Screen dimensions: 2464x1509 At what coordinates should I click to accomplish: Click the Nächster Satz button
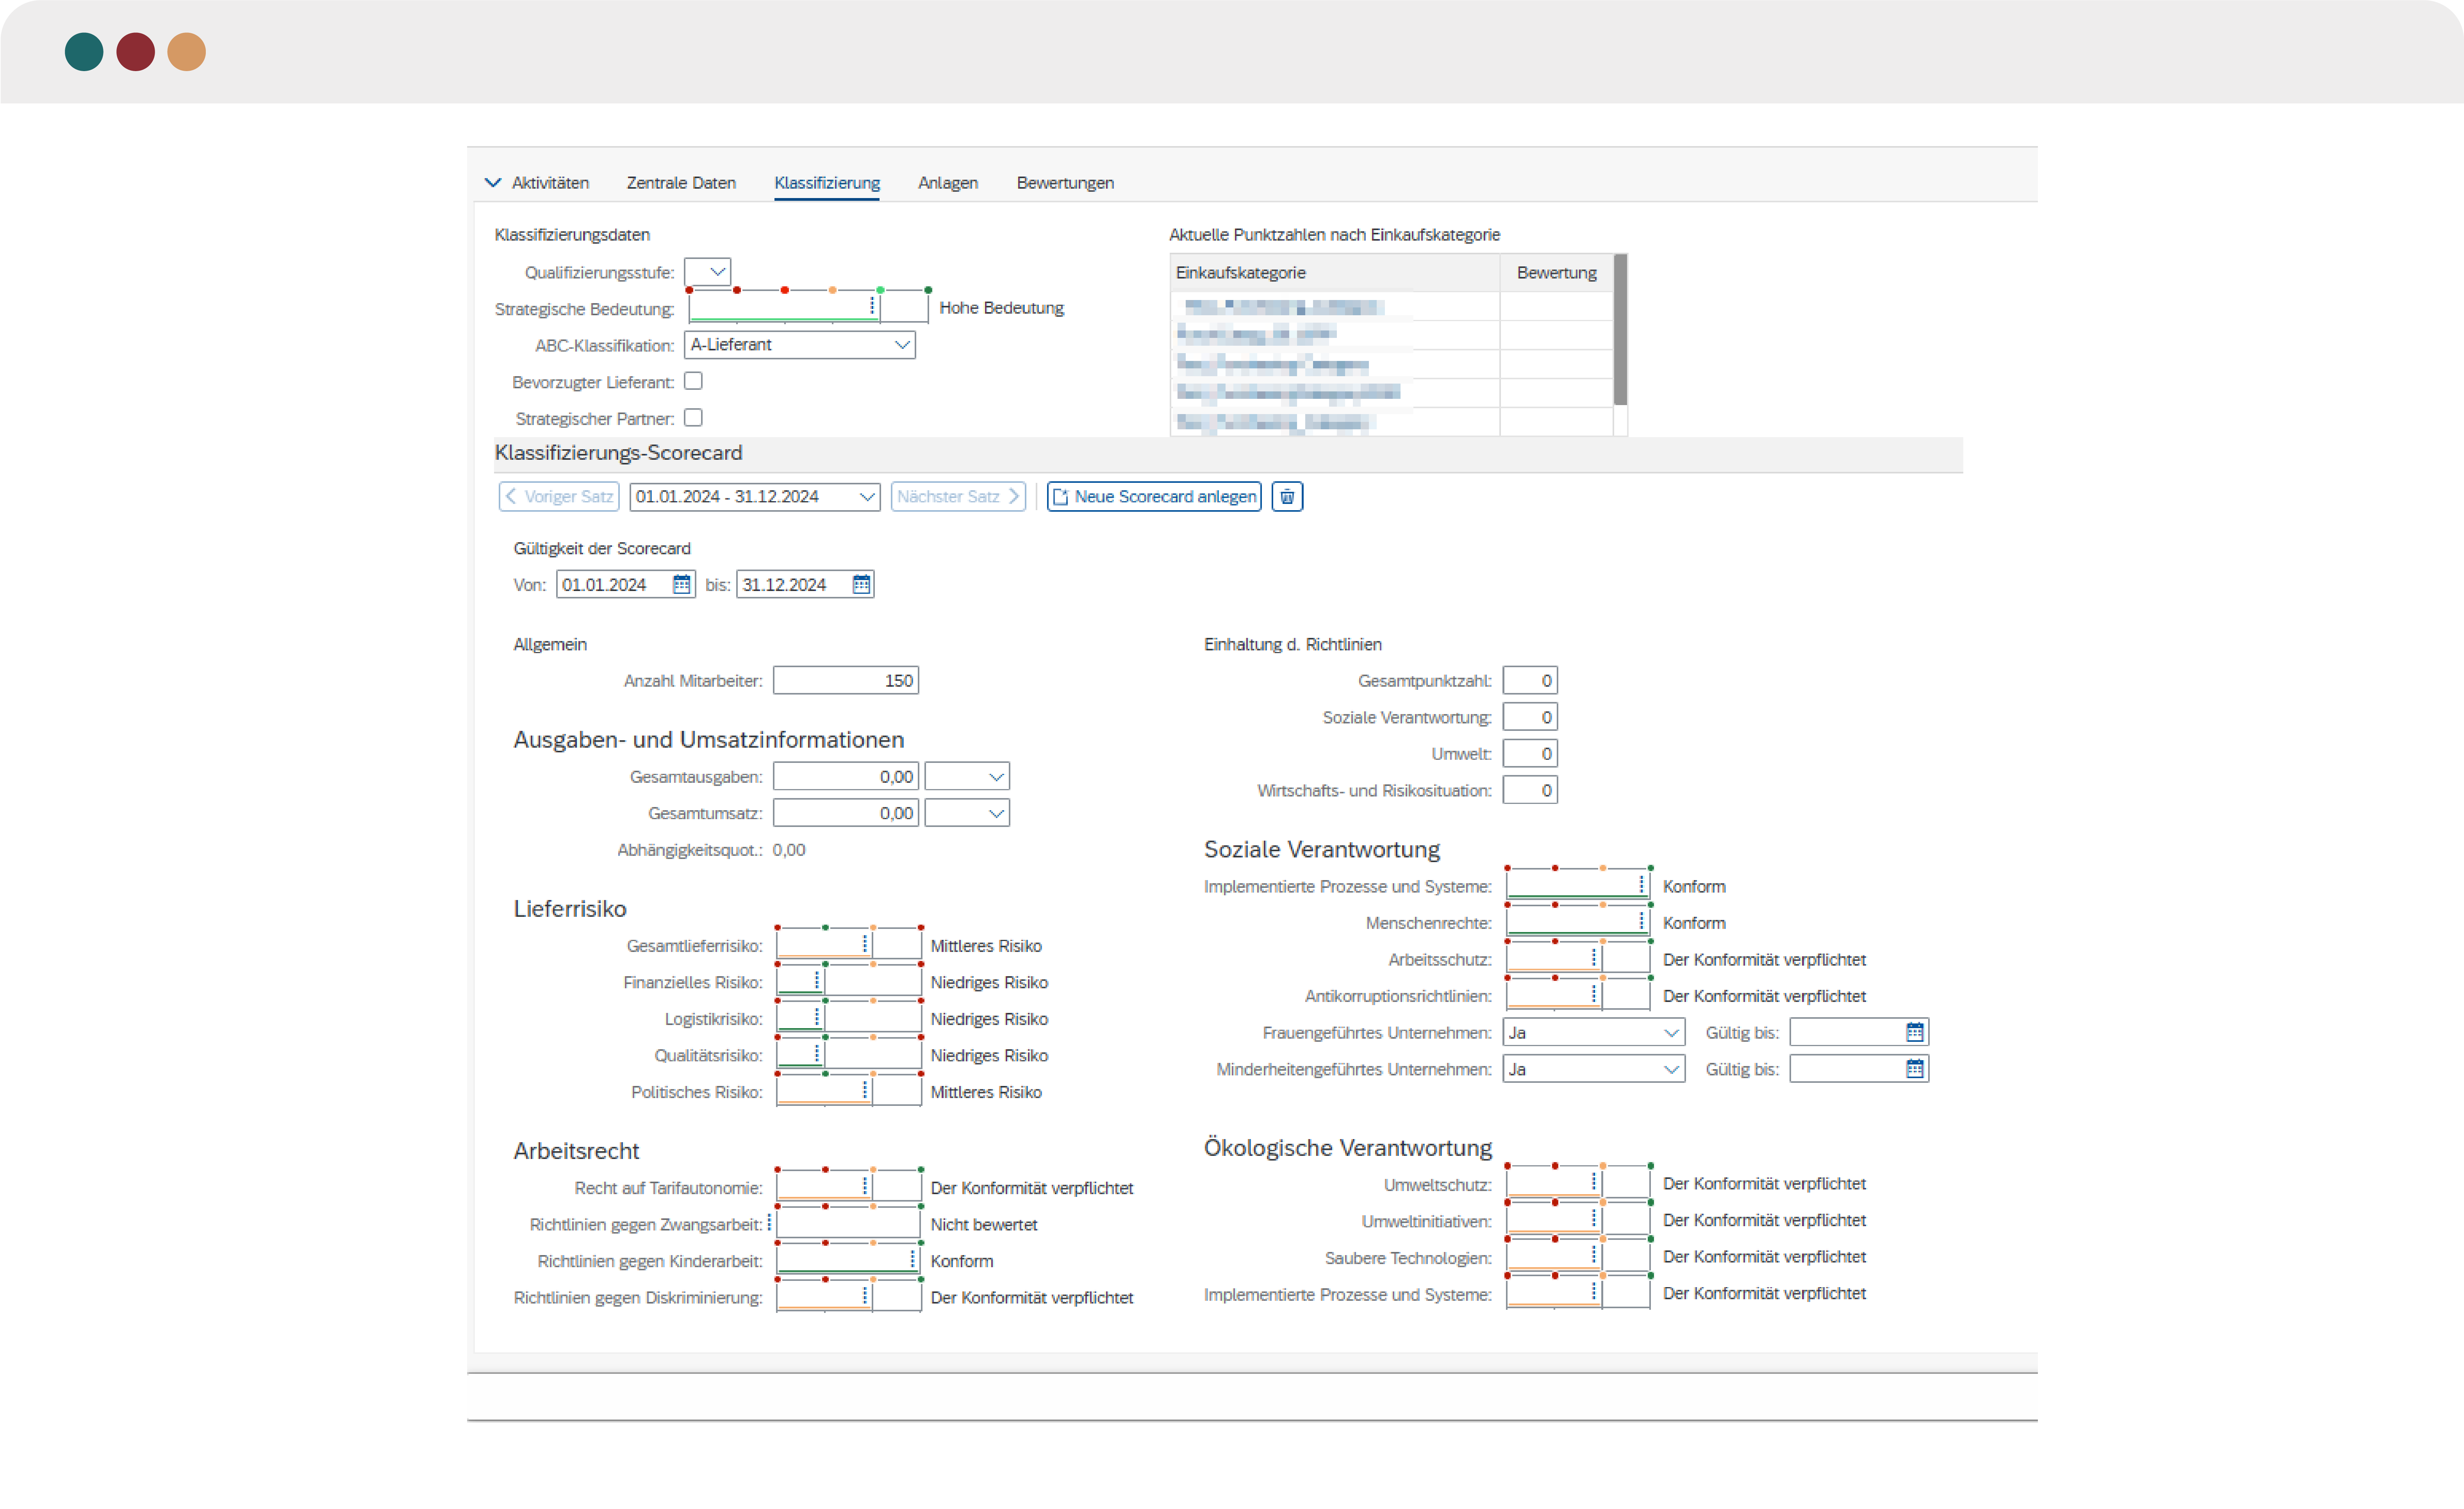click(x=958, y=496)
